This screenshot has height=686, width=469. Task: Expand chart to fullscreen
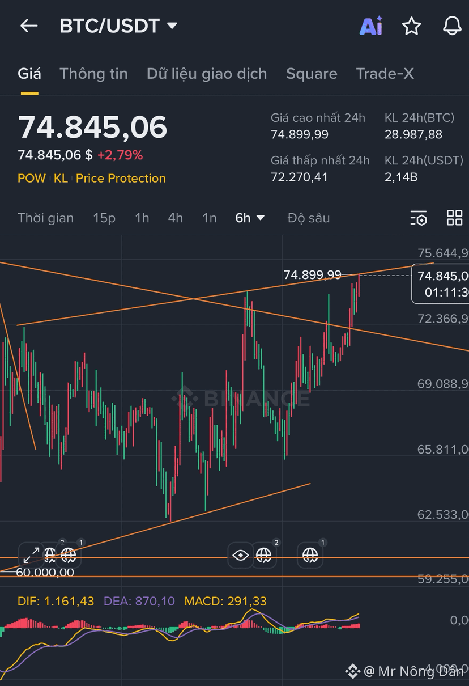click(x=32, y=555)
